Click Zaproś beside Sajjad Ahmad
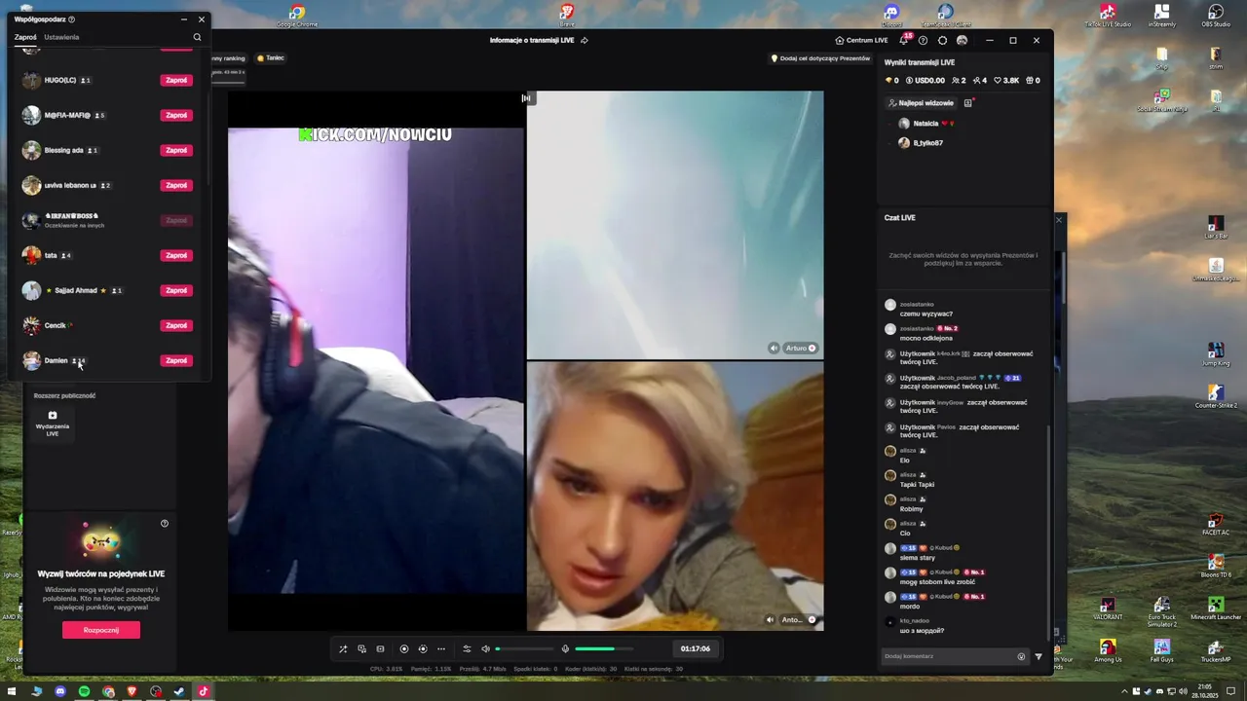This screenshot has width=1247, height=701. [176, 290]
